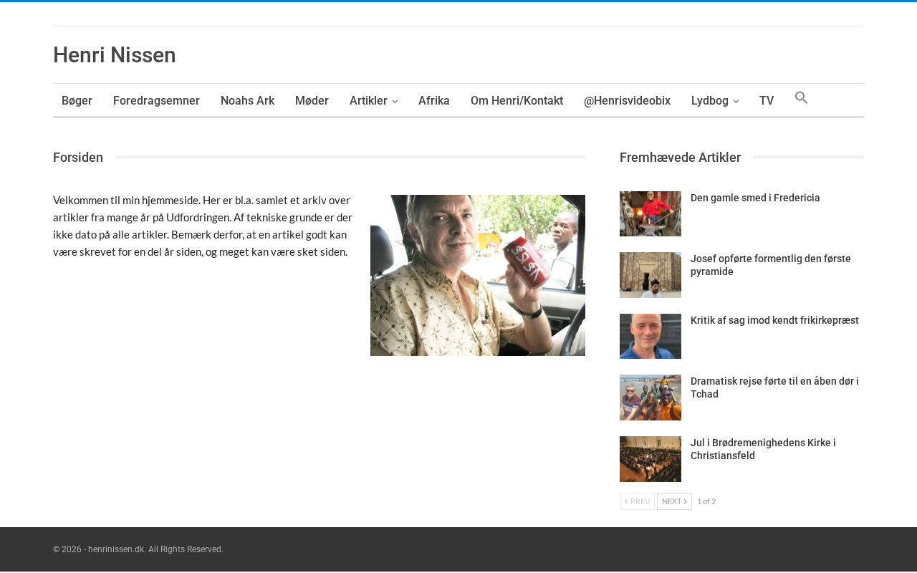Go to Foredragsemner page

point(156,101)
